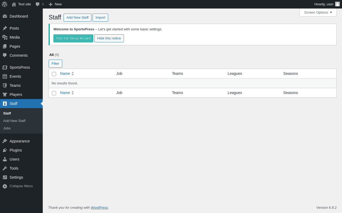The height and width of the screenshot is (213, 342).
Task: Click the Job column header text
Action: pyautogui.click(x=119, y=74)
